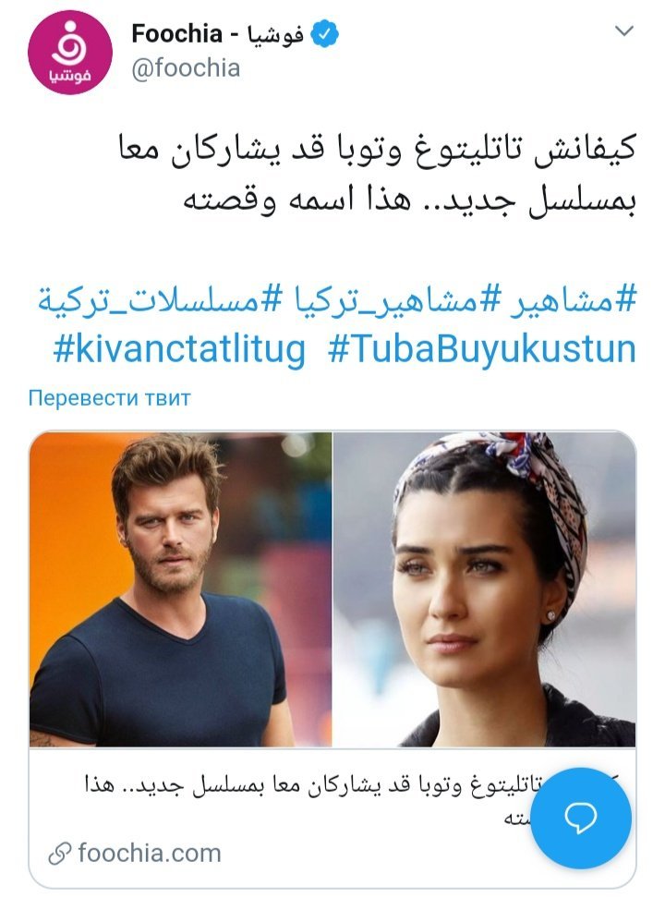Screen dimensions: 665x898
Task: Open the foochia.com link
Action: click(150, 853)
